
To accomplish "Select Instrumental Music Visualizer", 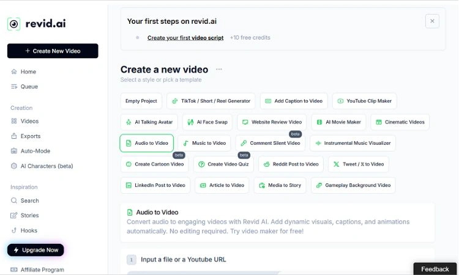I will click(x=353, y=143).
